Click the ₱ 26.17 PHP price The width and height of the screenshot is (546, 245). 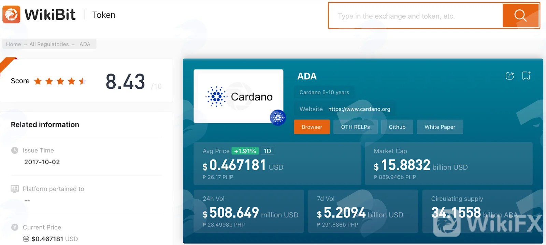pyautogui.click(x=218, y=177)
